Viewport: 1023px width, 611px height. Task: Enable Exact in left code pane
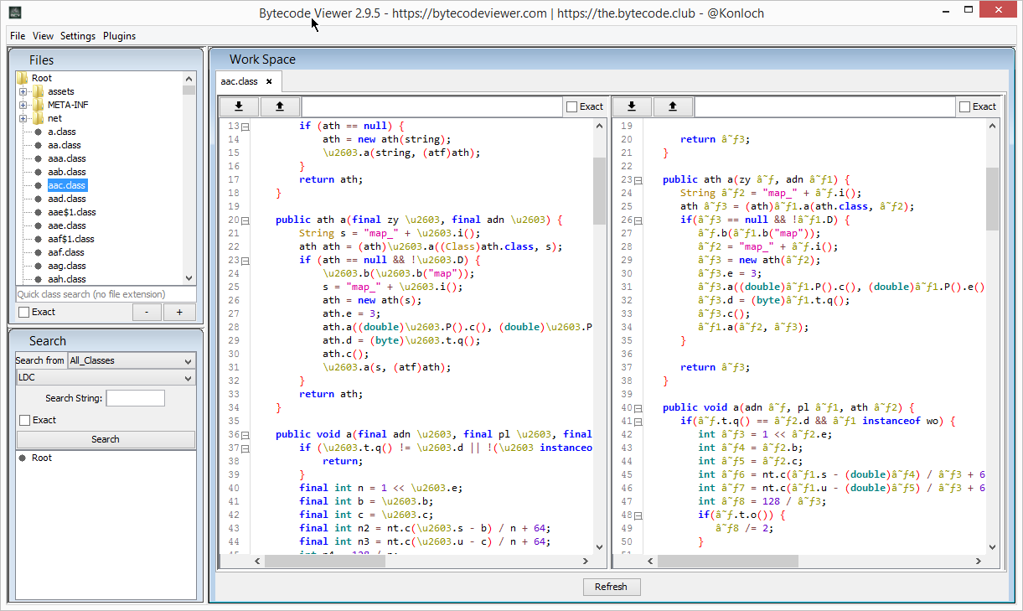[x=572, y=106]
